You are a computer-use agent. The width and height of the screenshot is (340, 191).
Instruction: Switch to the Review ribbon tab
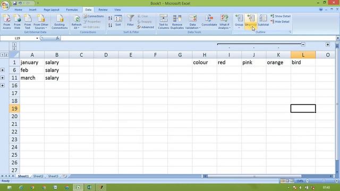103,10
